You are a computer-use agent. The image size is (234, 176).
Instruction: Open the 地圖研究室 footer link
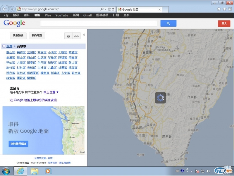(40, 158)
